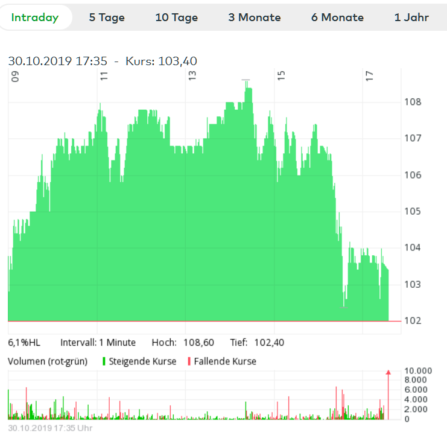Click the green Steigende Kurse legend marker
Viewport: 447px width, 447px height.
tap(104, 361)
